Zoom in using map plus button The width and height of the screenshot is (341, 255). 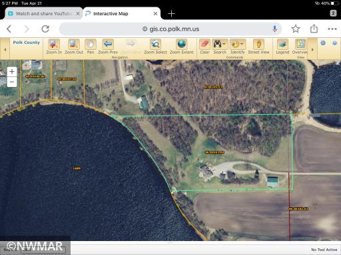tap(12, 72)
